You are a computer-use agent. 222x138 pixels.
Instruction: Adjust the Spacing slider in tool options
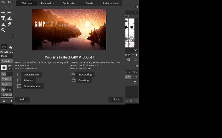pyautogui.click(x=7, y=89)
